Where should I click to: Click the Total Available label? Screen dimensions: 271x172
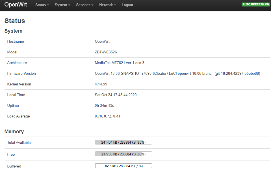pyautogui.click(x=19, y=142)
